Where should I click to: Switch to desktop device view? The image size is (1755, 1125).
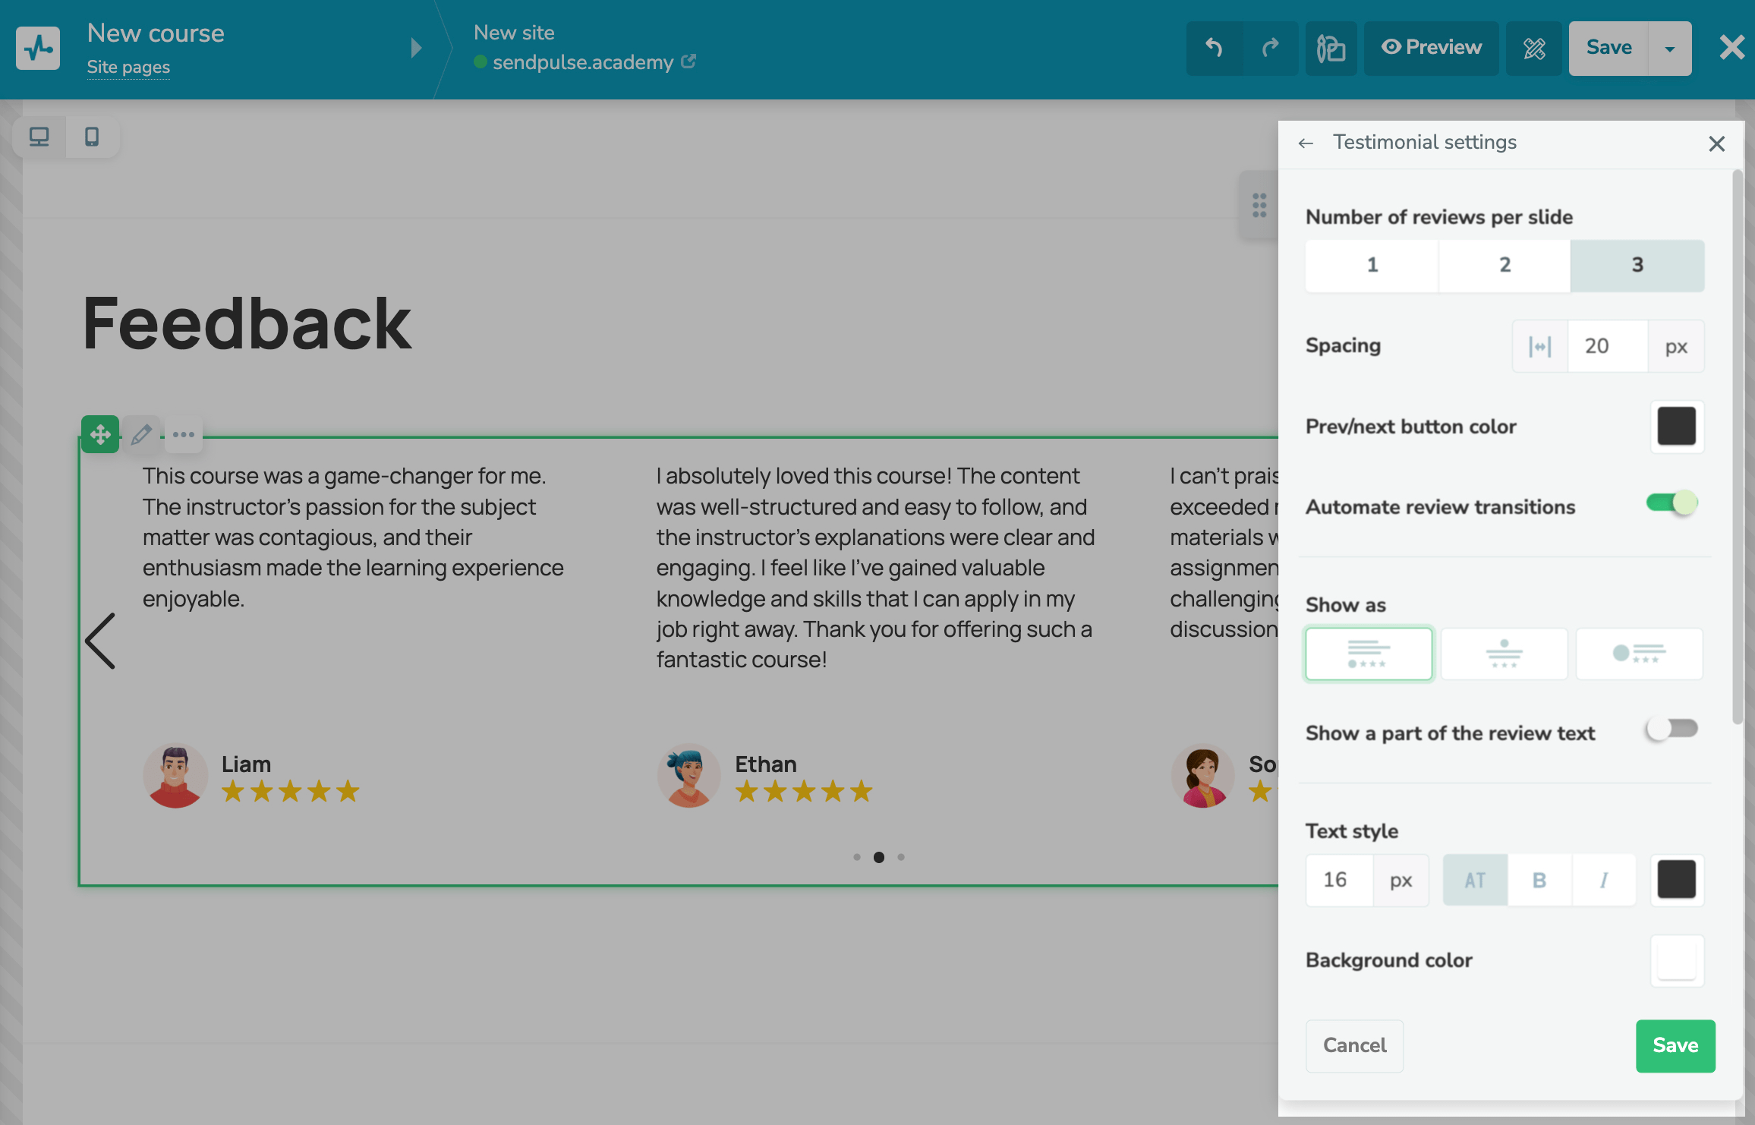(x=39, y=137)
